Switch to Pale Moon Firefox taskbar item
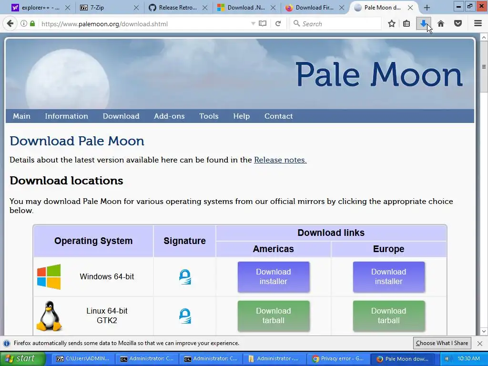Viewport: 488px width, 366px height. 402,359
